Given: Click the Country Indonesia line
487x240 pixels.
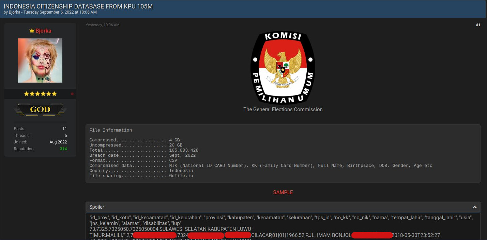Looking at the screenshot, I should pyautogui.click(x=141, y=171).
